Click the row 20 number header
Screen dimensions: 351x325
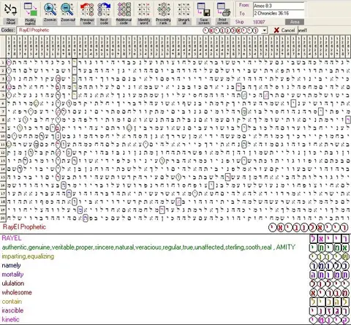3,218
